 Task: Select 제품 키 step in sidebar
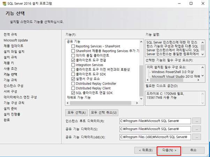[9, 63]
